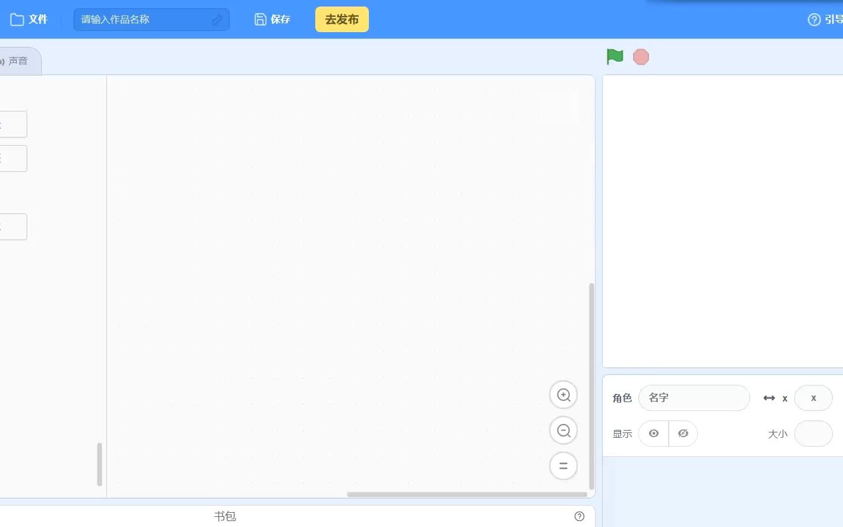
Task: Click the help icon beside 书包
Action: (579, 516)
